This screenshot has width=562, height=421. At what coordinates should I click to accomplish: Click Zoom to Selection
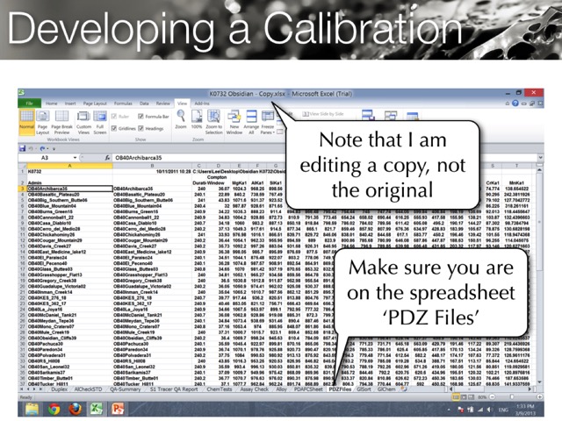(216, 125)
